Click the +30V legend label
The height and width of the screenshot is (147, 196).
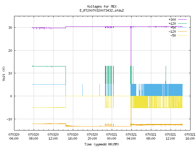172,20
